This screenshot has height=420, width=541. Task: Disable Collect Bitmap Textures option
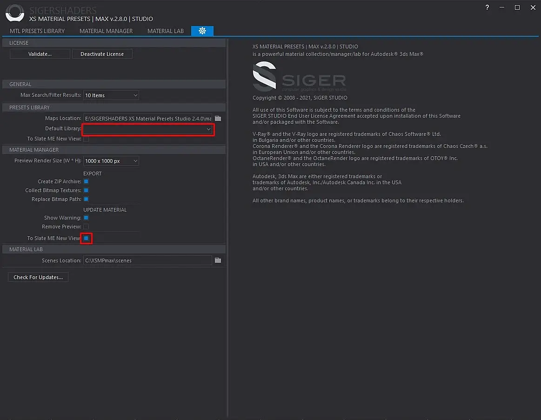[x=86, y=190]
